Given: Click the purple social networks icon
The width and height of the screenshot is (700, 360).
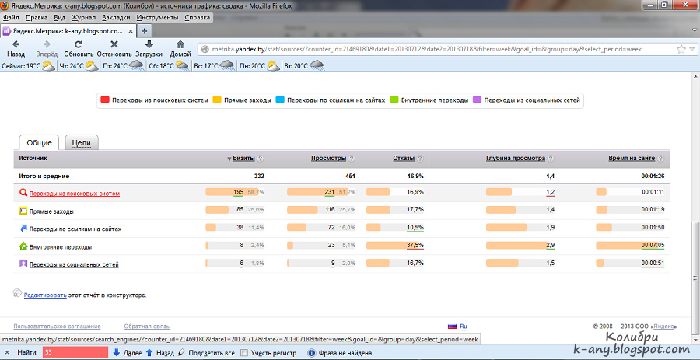Looking at the screenshot, I should [x=23, y=264].
